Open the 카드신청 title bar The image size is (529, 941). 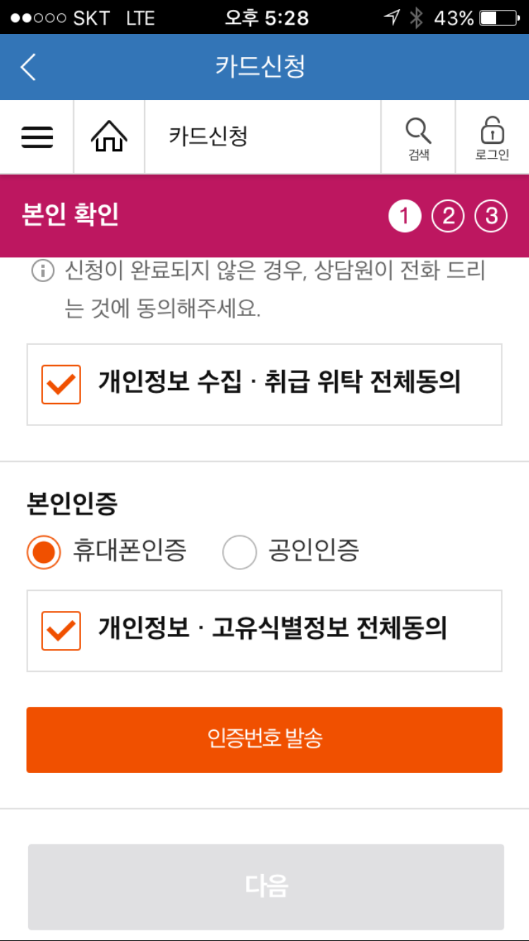pyautogui.click(x=264, y=66)
